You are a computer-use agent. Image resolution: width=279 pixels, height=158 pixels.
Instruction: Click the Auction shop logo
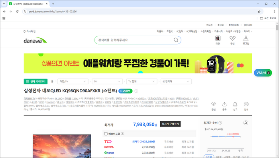[109, 147]
